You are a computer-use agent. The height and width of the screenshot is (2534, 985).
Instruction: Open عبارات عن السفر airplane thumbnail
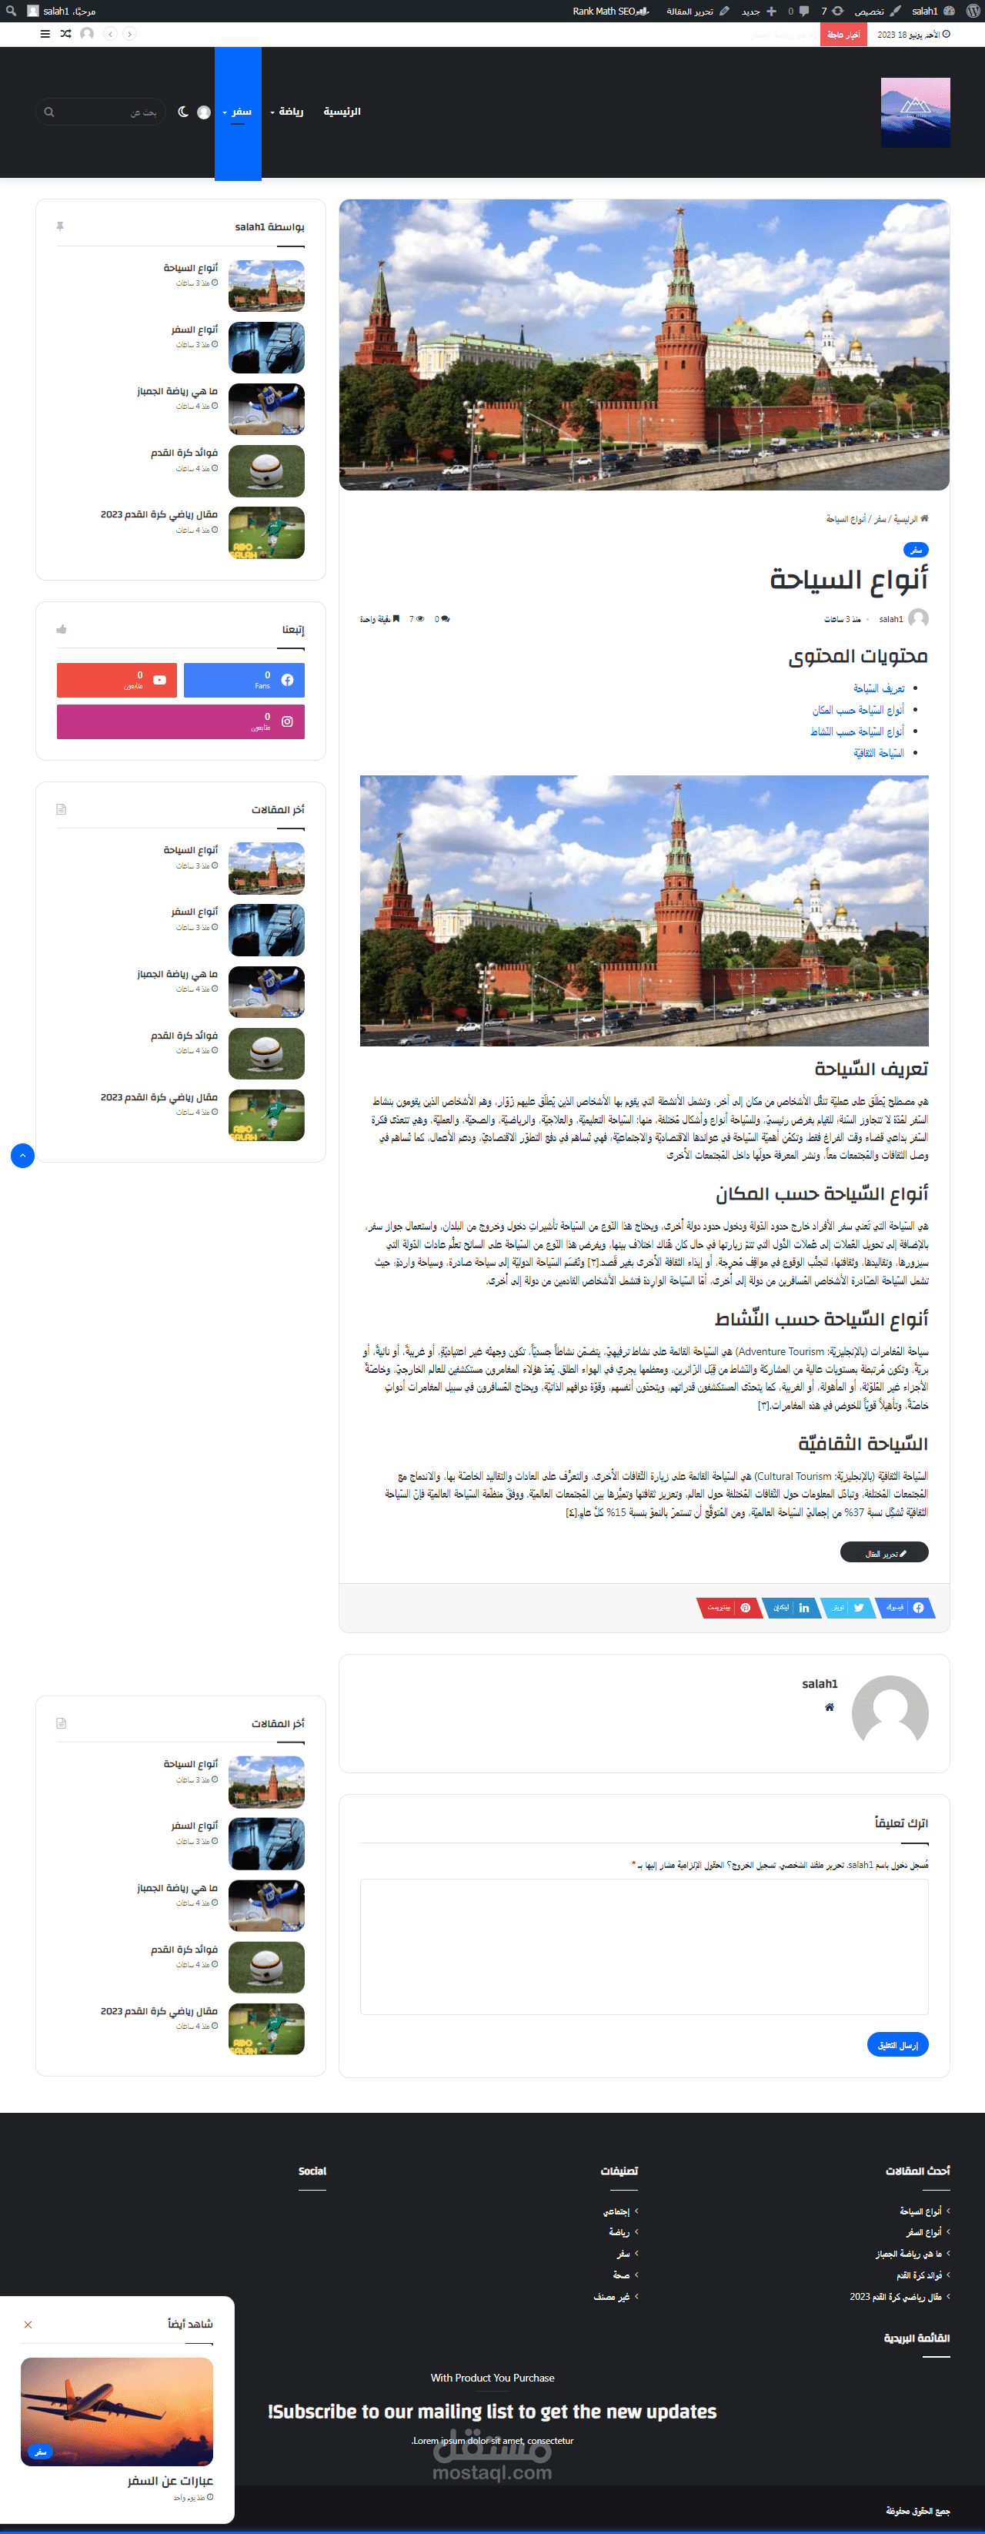(117, 2411)
